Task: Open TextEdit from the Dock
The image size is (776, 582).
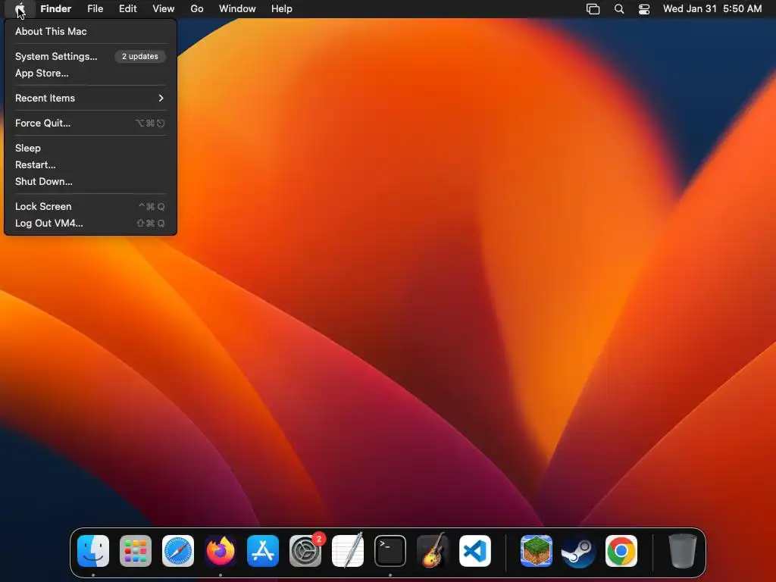Action: tap(347, 551)
